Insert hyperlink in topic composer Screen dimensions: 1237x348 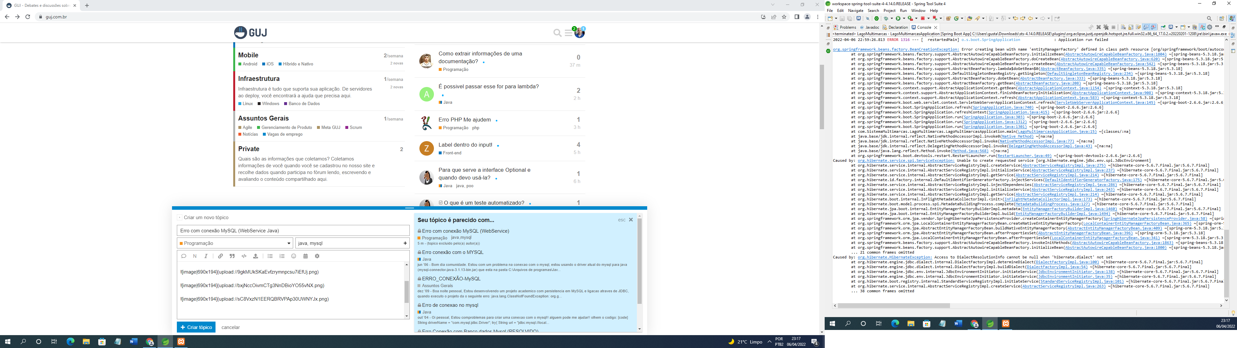(x=220, y=256)
